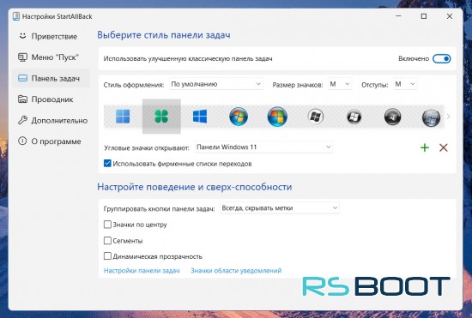Enable the Динамическая прозрачность checkbox

click(x=107, y=256)
